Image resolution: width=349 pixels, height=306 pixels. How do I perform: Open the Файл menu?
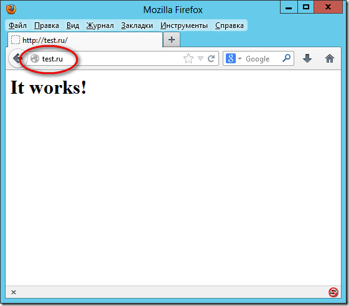17,25
